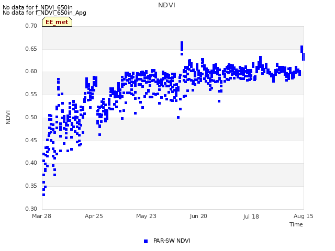Click the May 23 x-axis tick label

tap(146, 216)
